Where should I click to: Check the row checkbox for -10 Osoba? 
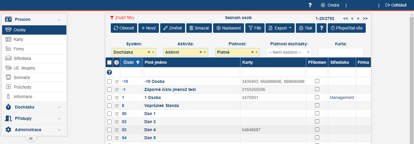coord(109,81)
